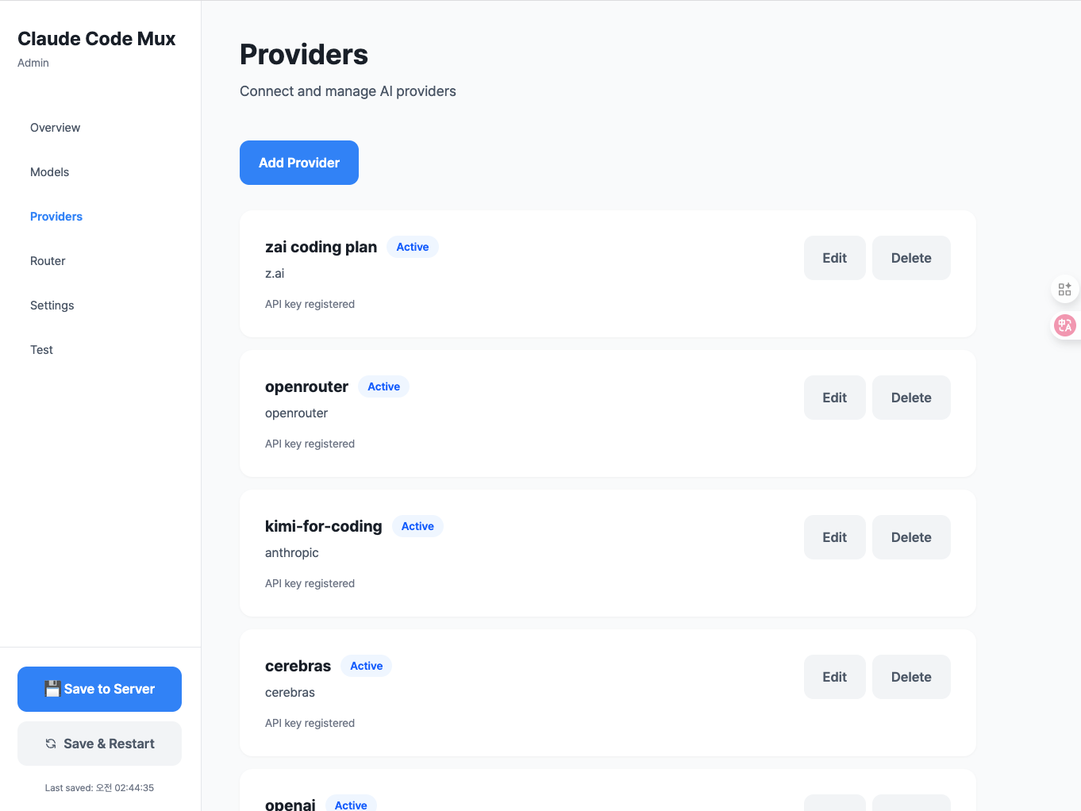
Task: Click the Claude Code Mux title
Action: (96, 38)
